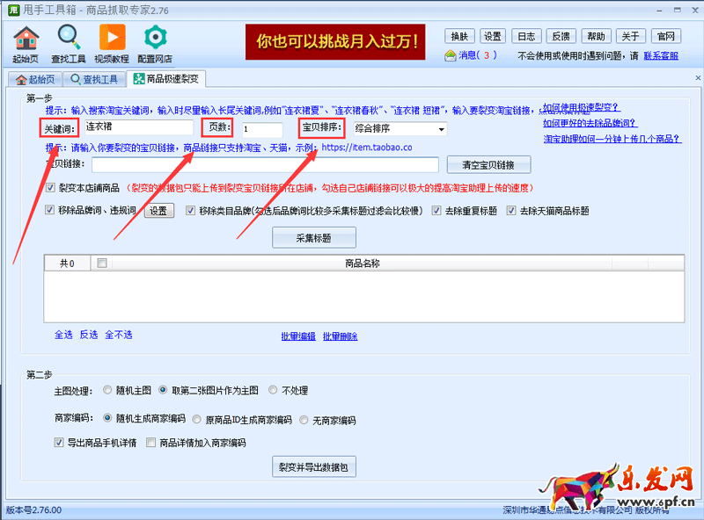
Task: Click the 消息 notification icon
Action: pyautogui.click(x=451, y=55)
